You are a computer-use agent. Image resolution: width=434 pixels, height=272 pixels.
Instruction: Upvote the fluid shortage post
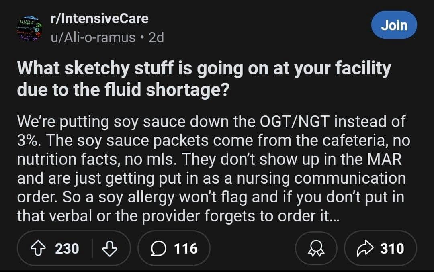coord(39,249)
